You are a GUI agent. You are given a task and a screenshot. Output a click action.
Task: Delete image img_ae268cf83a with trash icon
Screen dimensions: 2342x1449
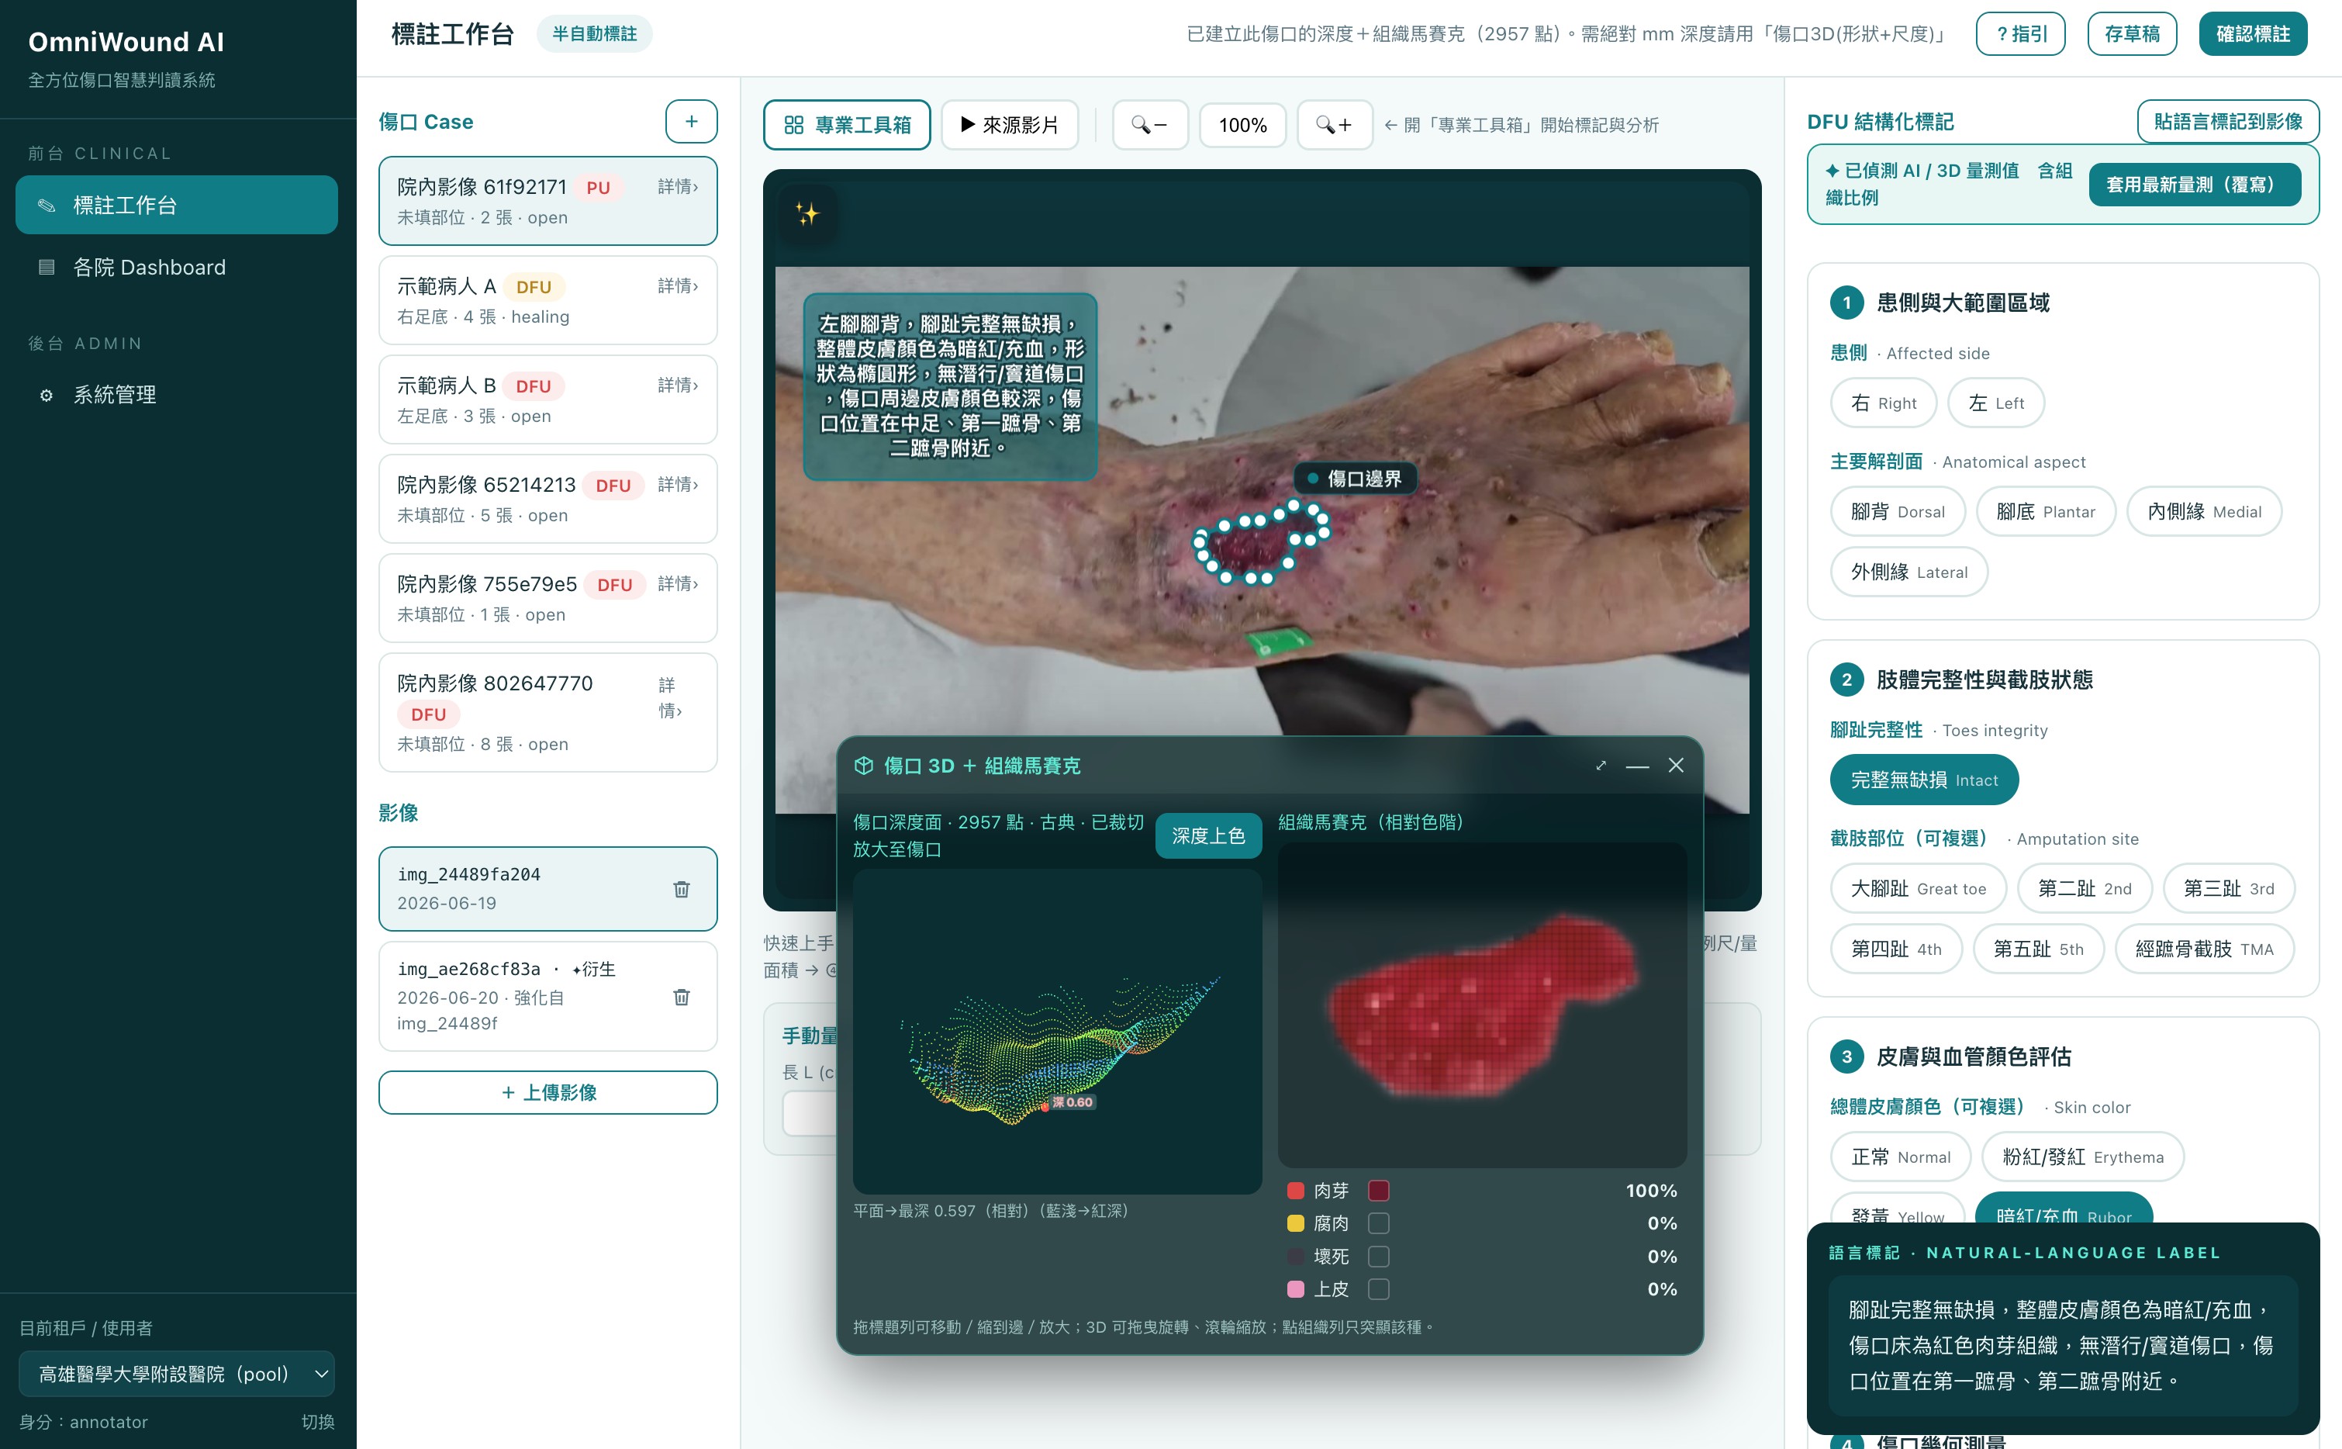point(681,997)
